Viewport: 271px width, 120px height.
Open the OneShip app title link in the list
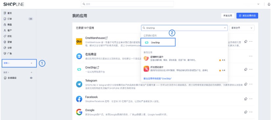tap(92, 68)
